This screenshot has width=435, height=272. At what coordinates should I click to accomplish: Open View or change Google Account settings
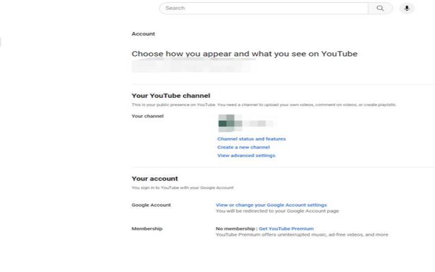click(271, 205)
